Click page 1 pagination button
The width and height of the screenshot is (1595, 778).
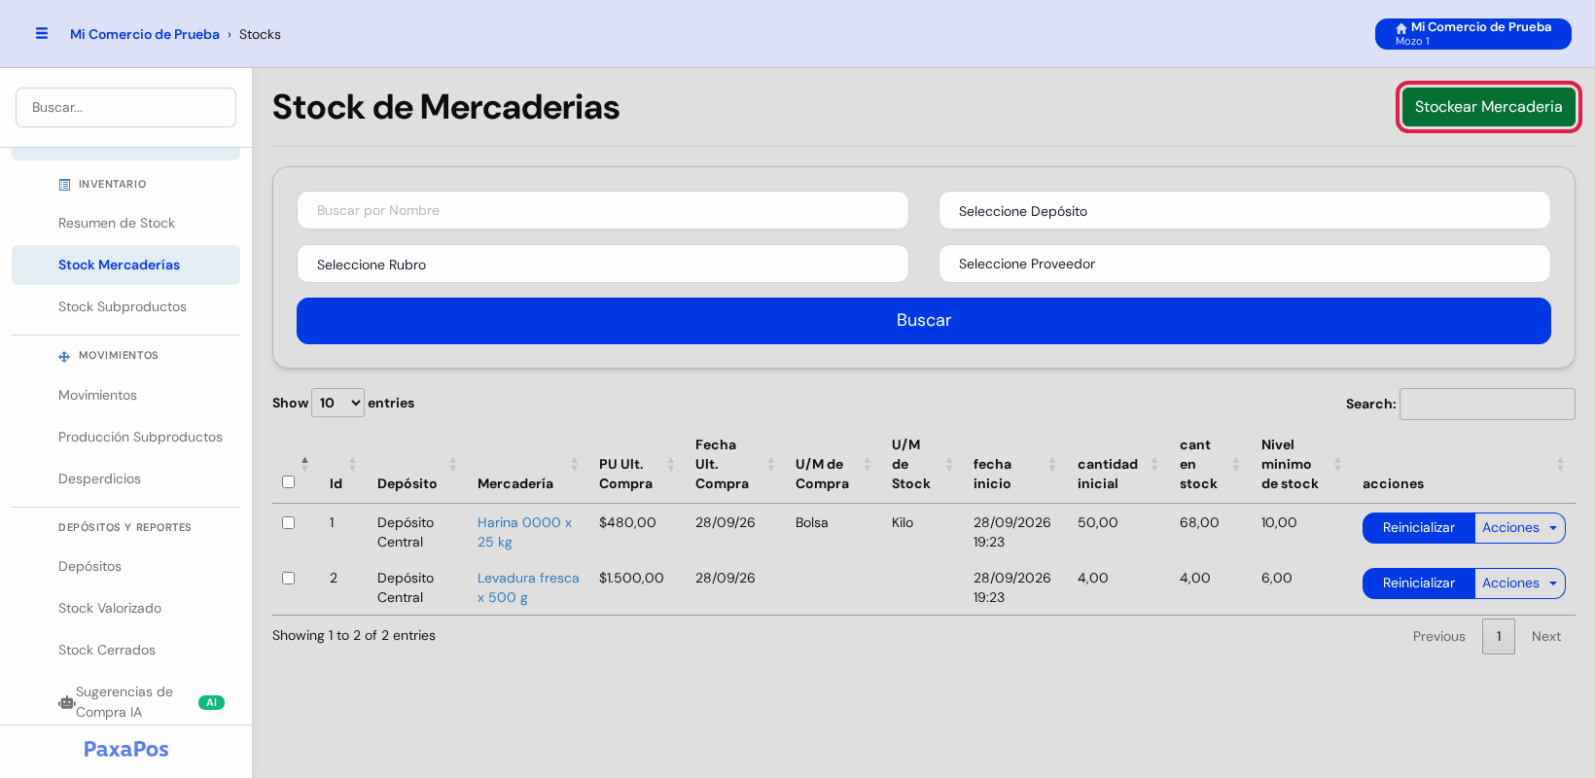pyautogui.click(x=1499, y=636)
